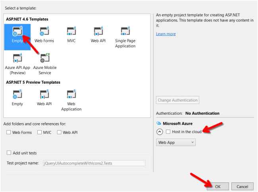Focus the Test project name field
This screenshot has height=192, width=258.
point(94,163)
